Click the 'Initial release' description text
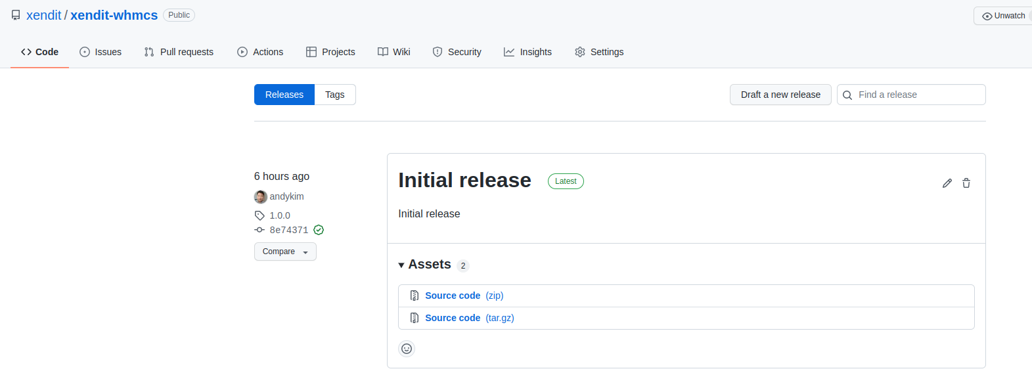Screen dimensions: 1032x373 click(x=429, y=213)
